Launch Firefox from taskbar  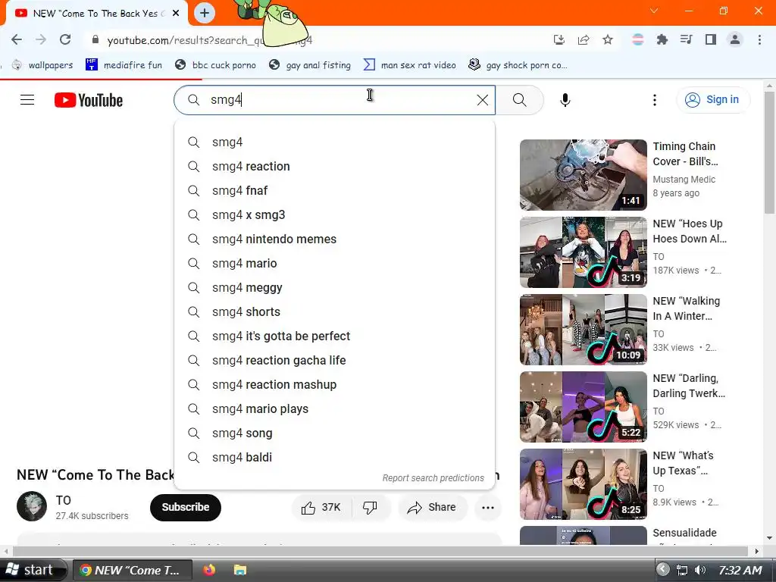[209, 570]
